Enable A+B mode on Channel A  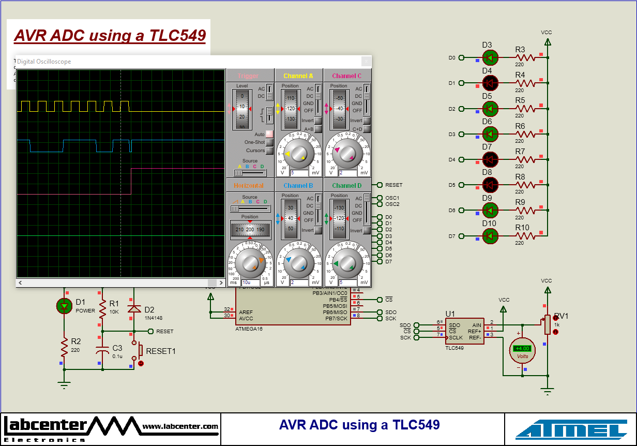[317, 129]
